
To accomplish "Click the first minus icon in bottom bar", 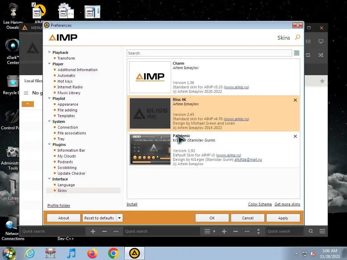I will pyautogui.click(x=104, y=231).
